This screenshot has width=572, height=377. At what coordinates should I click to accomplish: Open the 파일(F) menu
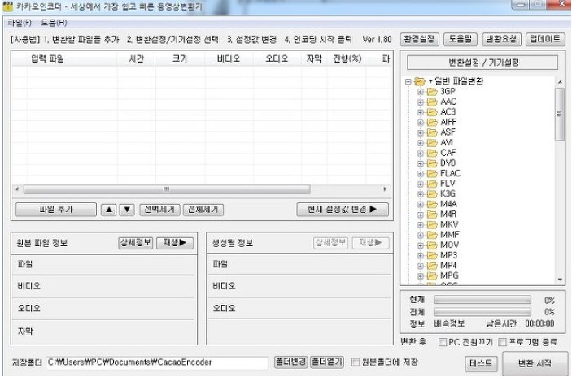coord(20,23)
